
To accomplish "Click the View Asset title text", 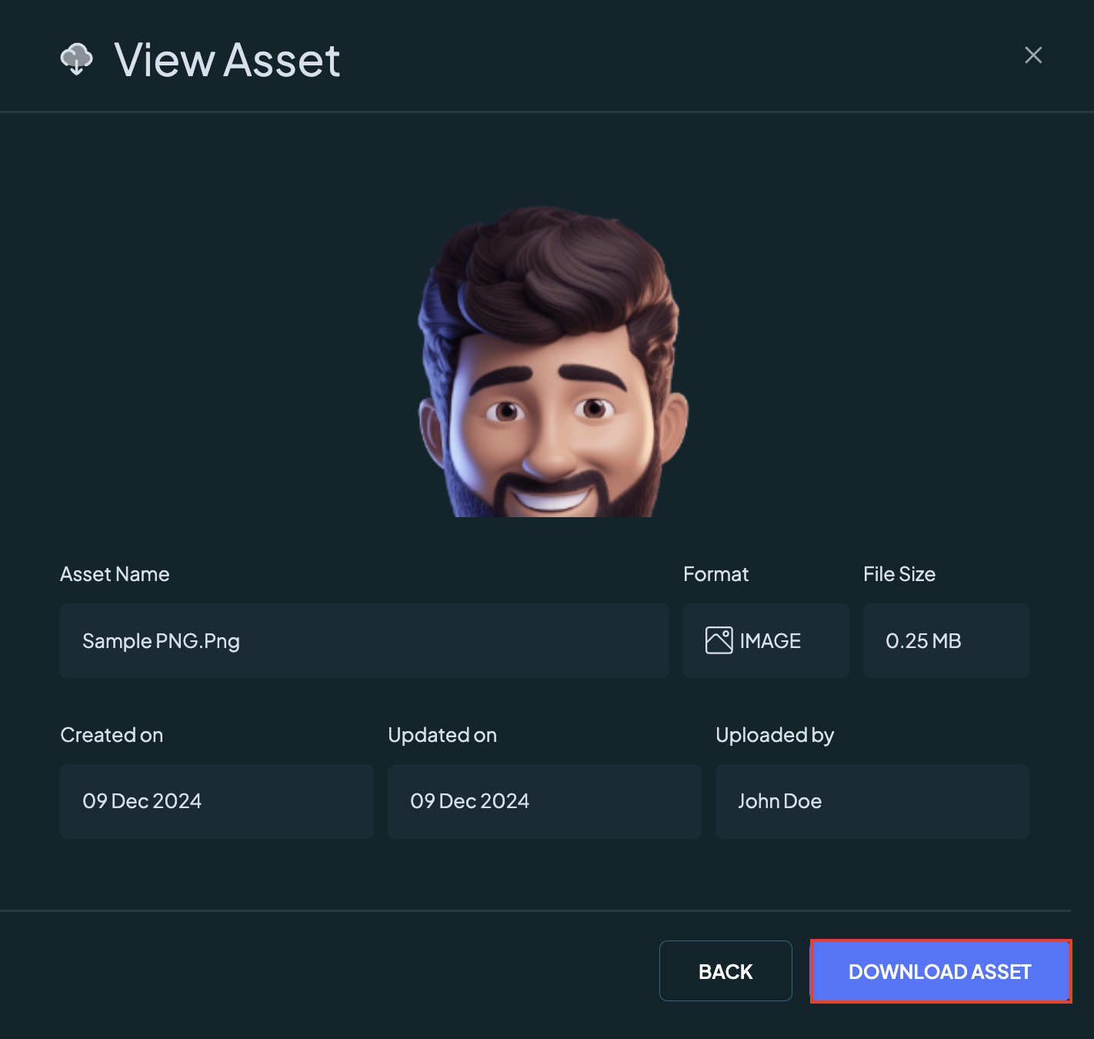I will tap(227, 60).
